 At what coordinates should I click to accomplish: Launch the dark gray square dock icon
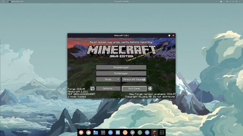pos(103,133)
